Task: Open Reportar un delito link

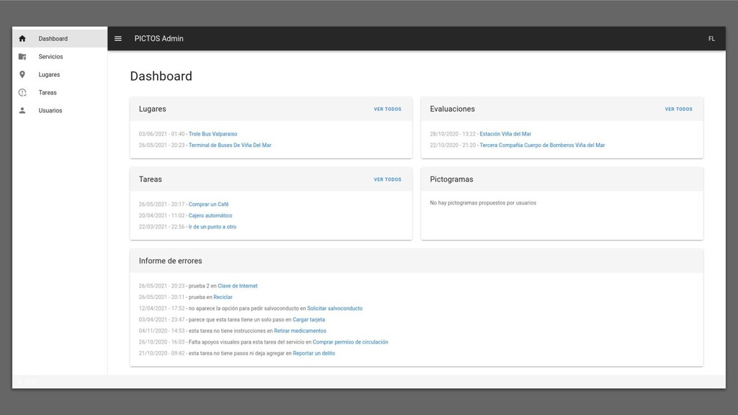Action: coord(314,354)
